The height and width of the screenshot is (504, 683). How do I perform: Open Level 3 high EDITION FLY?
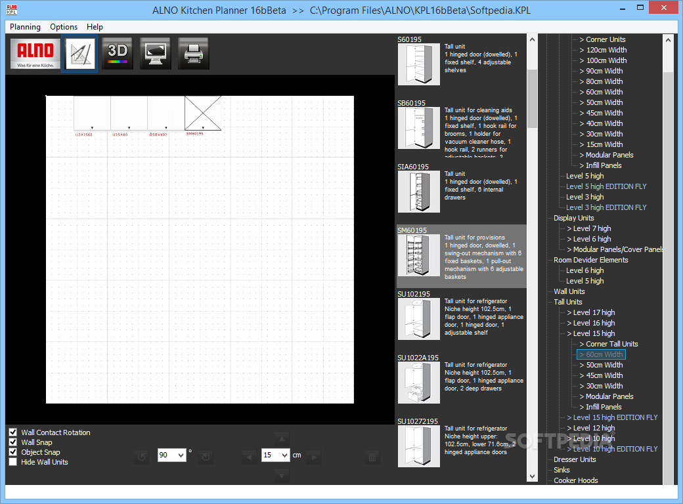click(606, 207)
